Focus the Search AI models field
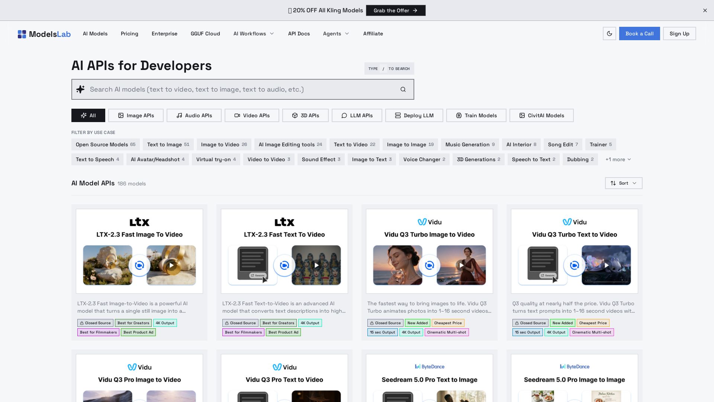 point(242,89)
